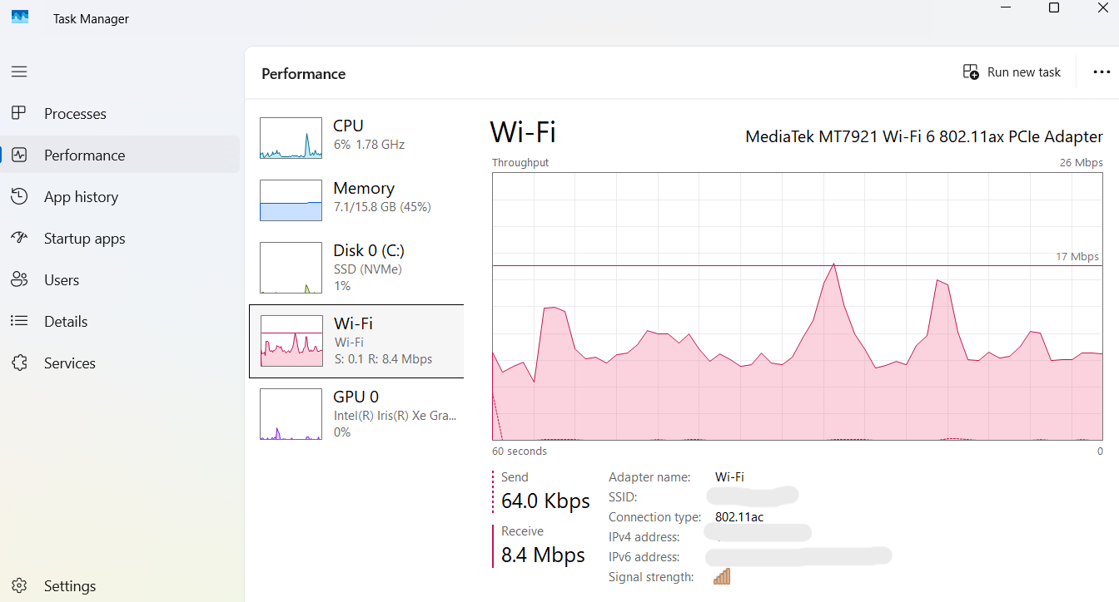The width and height of the screenshot is (1119, 602).
Task: Select the Disk 0 (C:) thumbnail graph
Action: 291,268
